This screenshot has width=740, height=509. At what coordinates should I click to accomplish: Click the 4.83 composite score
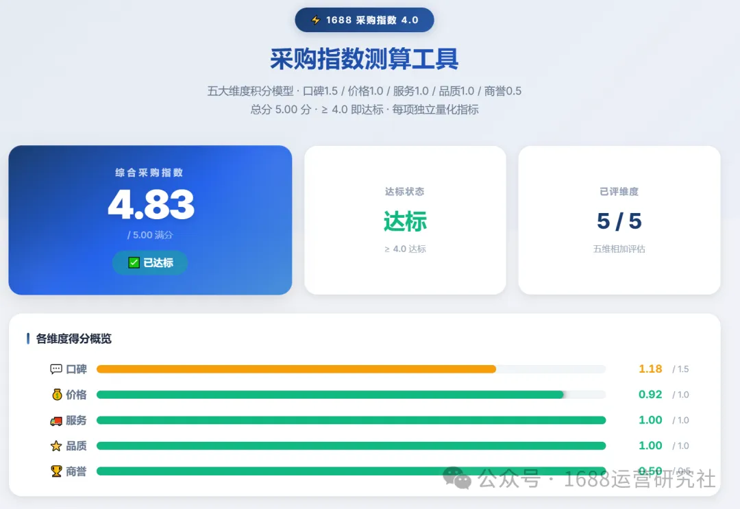[x=151, y=204]
